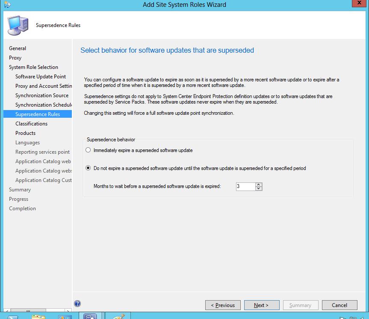The image size is (369, 319).
Task: Click the Next button
Action: click(262, 305)
